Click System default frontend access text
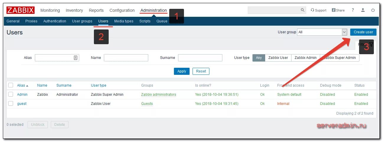This screenshot has height=142, width=383. (x=289, y=95)
